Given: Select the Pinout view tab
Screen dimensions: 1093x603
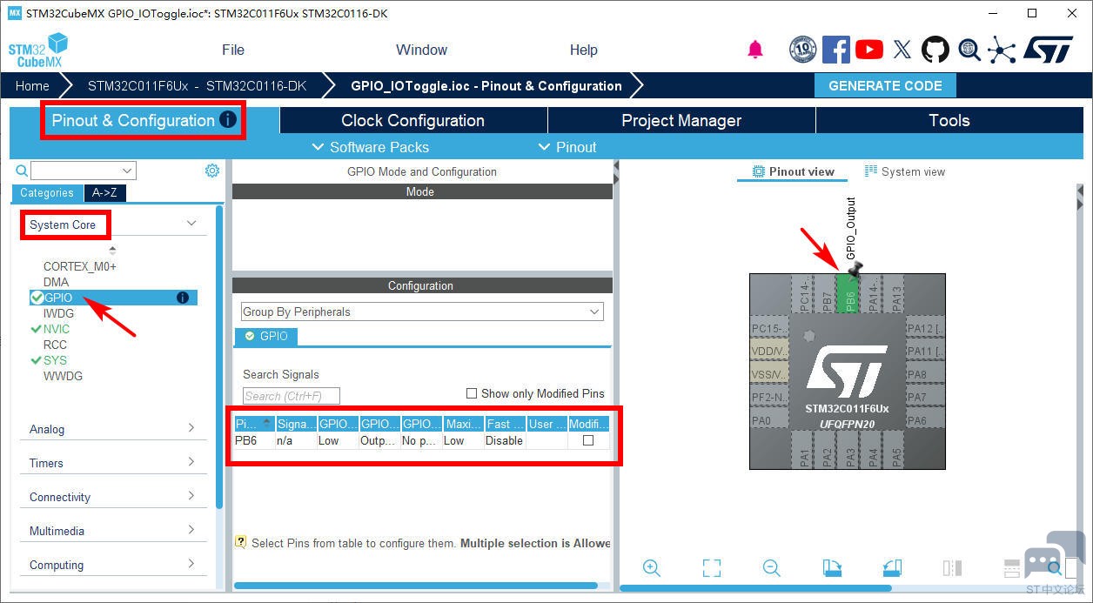Looking at the screenshot, I should tap(794, 171).
